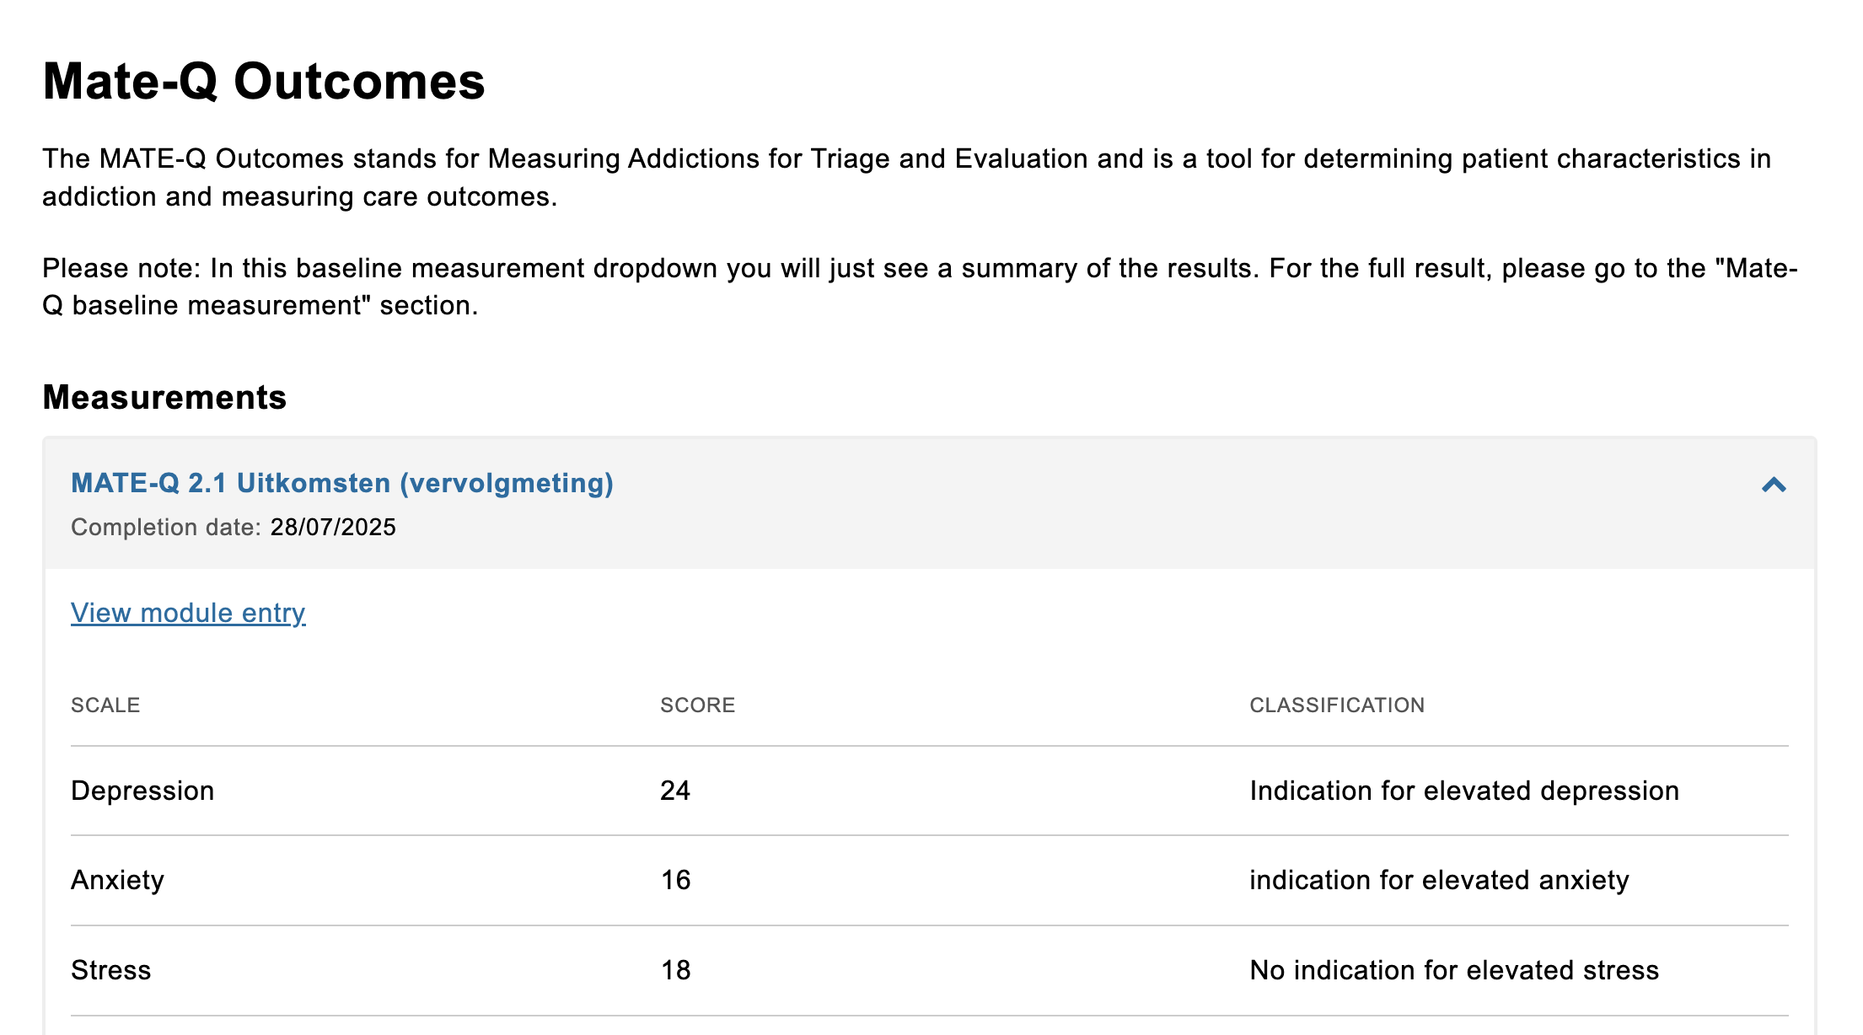Click the Stress score value 18
Viewport: 1863px width, 1035px height.
pyautogui.click(x=675, y=970)
